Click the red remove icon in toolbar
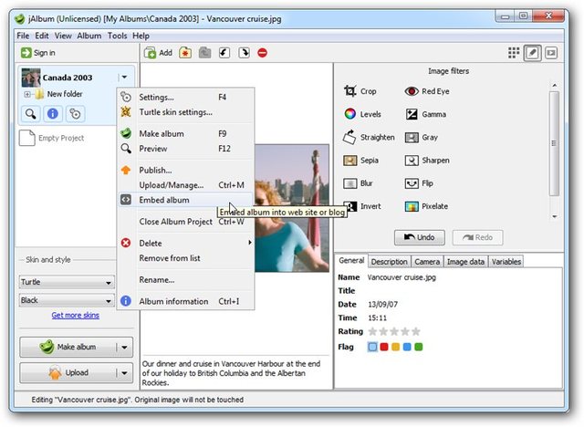The image size is (584, 427). coord(263,53)
